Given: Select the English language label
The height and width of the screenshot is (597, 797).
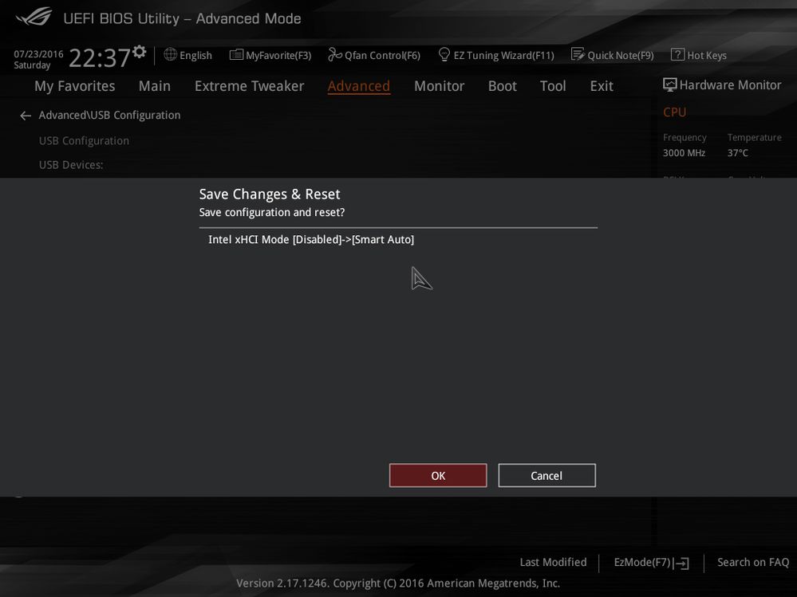Looking at the screenshot, I should [195, 55].
